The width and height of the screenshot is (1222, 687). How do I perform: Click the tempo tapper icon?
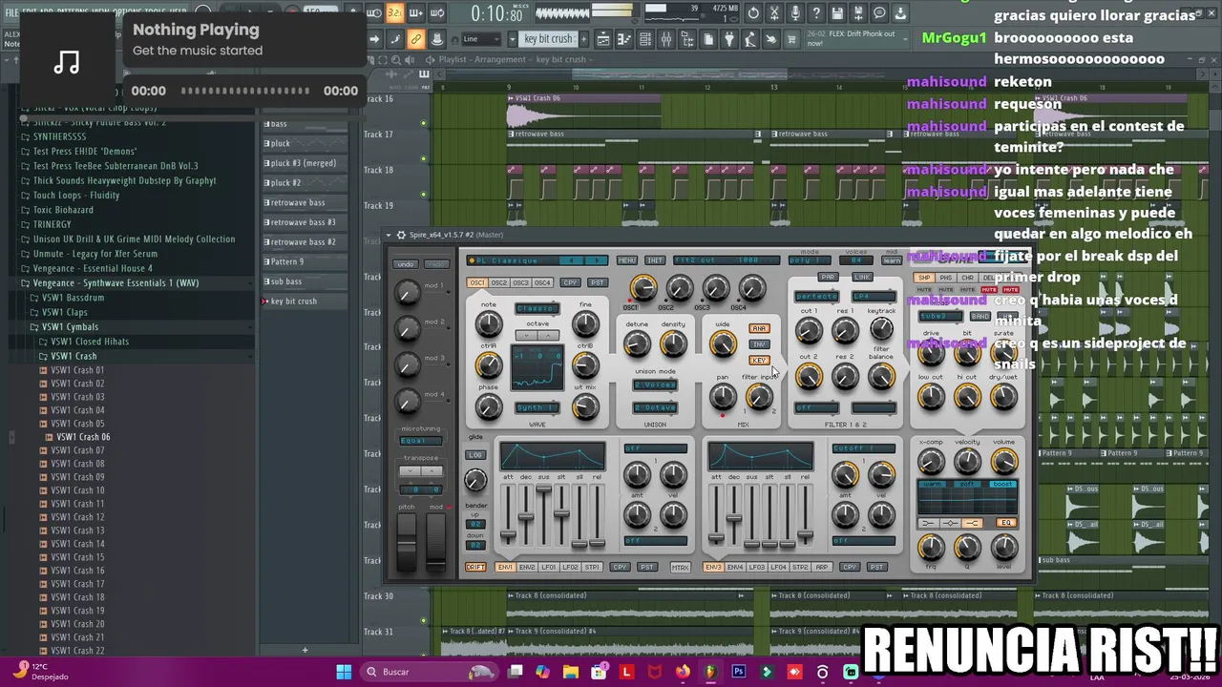(750, 39)
